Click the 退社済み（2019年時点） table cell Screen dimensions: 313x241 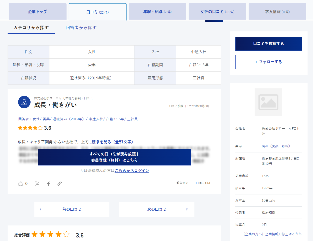point(92,78)
